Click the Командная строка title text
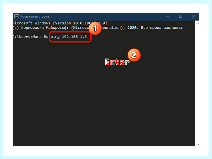 pyautogui.click(x=35, y=16)
